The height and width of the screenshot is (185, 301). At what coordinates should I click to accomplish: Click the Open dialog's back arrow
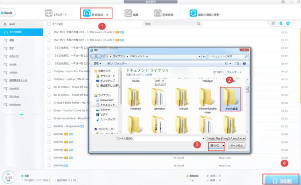coord(93,57)
